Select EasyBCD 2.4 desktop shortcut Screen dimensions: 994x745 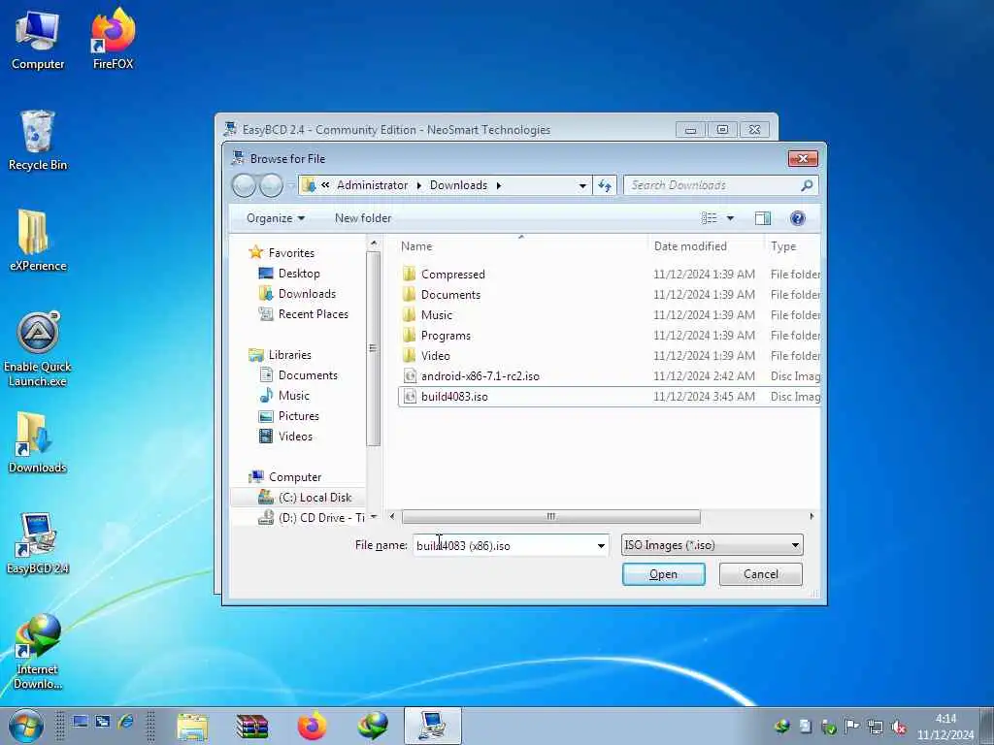(38, 543)
